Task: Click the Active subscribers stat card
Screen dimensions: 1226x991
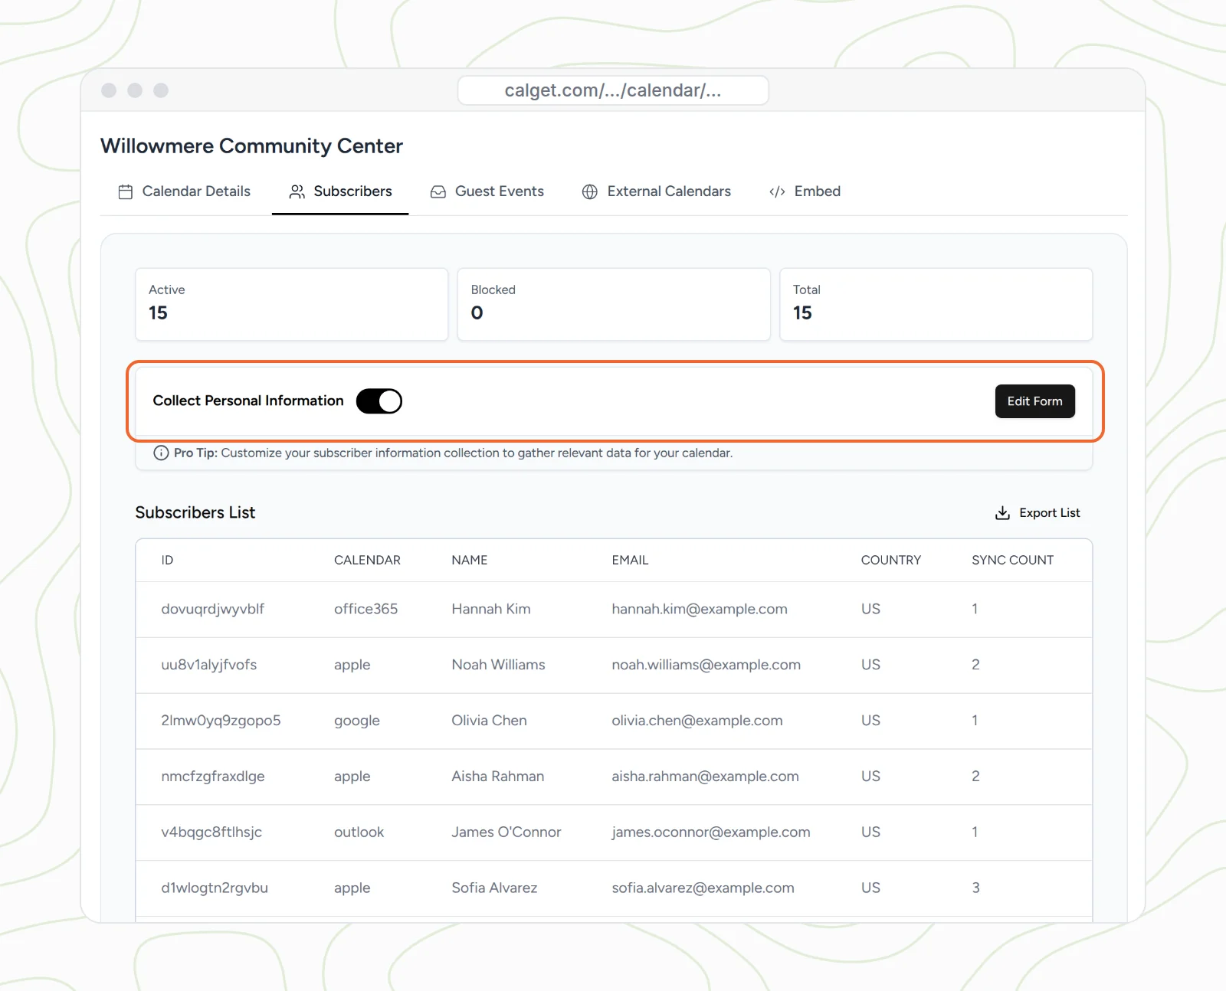Action: tap(292, 304)
